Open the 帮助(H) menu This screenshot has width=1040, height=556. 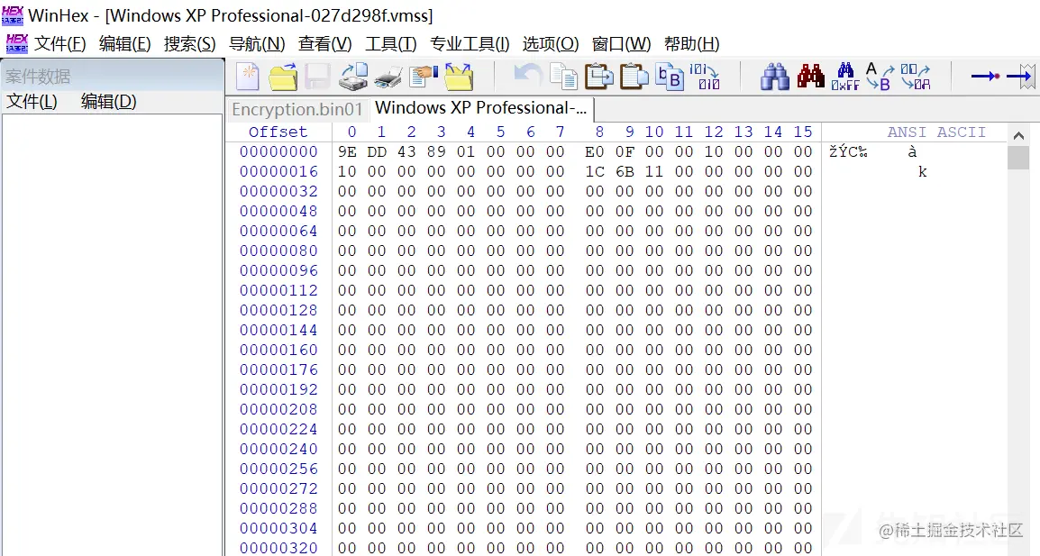coord(692,44)
